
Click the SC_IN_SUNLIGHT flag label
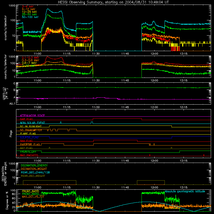click(31, 126)
